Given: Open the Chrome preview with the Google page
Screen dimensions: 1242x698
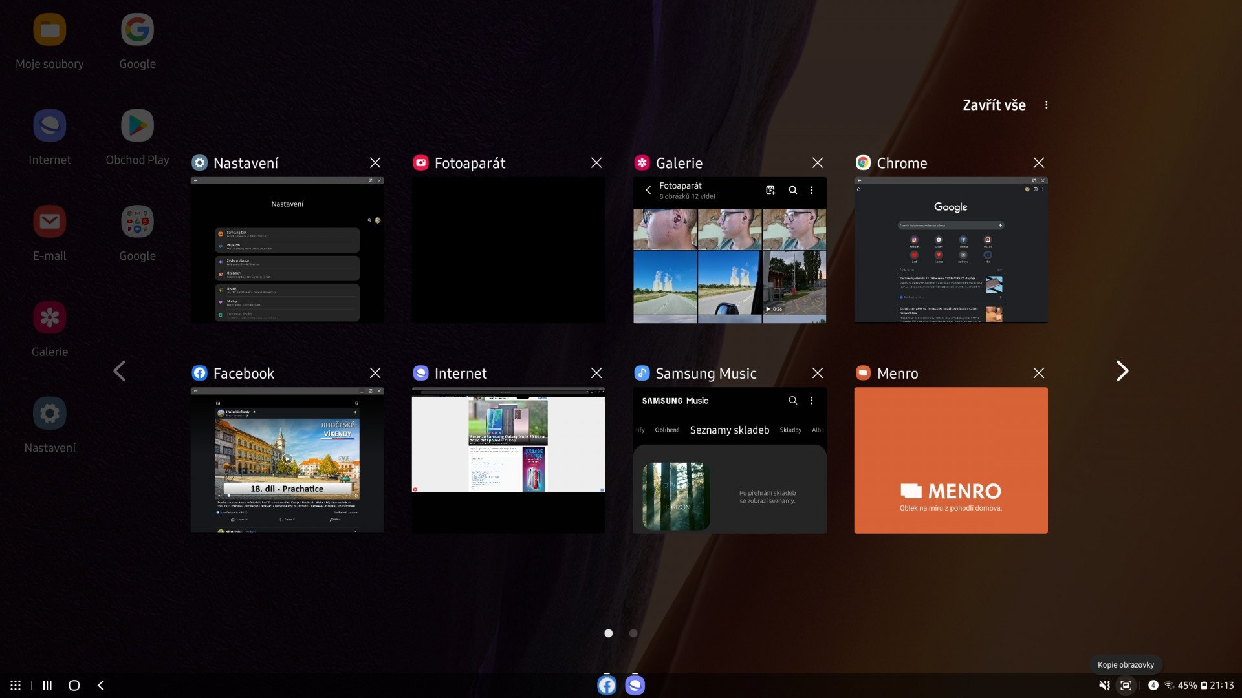Looking at the screenshot, I should 951,250.
